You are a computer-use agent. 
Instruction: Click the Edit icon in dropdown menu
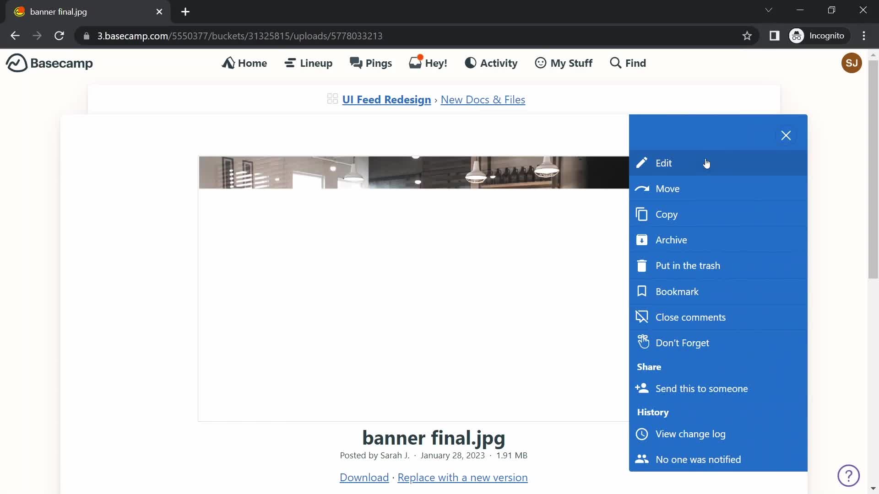click(x=641, y=162)
